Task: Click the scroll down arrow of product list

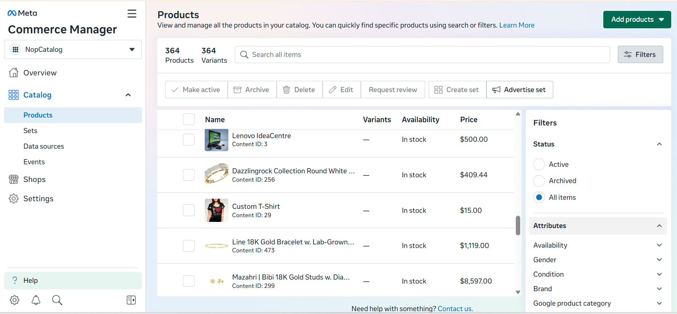Action: click(x=518, y=292)
